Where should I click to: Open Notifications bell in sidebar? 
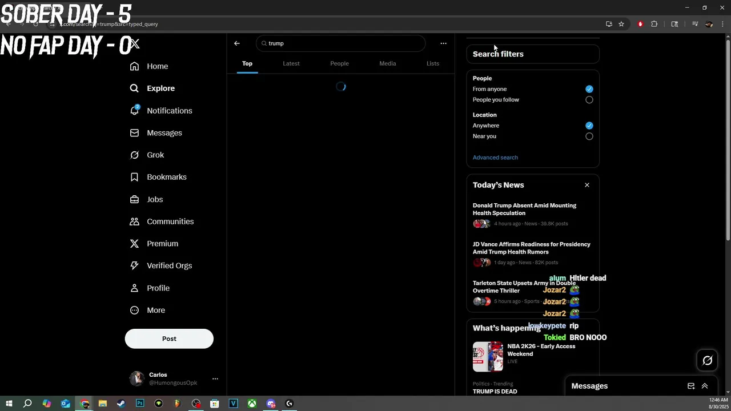pos(161,111)
